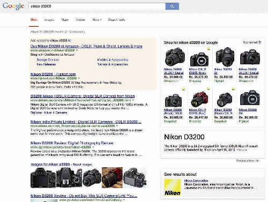Switch to the Images tab
Image resolution: width=268 pixels, height=202 pixels.
click(x=49, y=20)
